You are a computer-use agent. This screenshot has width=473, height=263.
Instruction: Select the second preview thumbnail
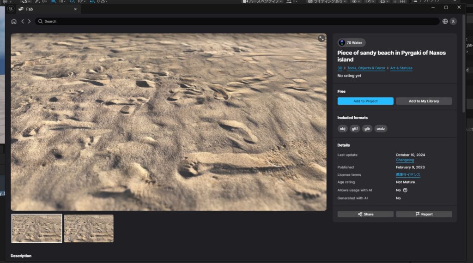point(89,228)
